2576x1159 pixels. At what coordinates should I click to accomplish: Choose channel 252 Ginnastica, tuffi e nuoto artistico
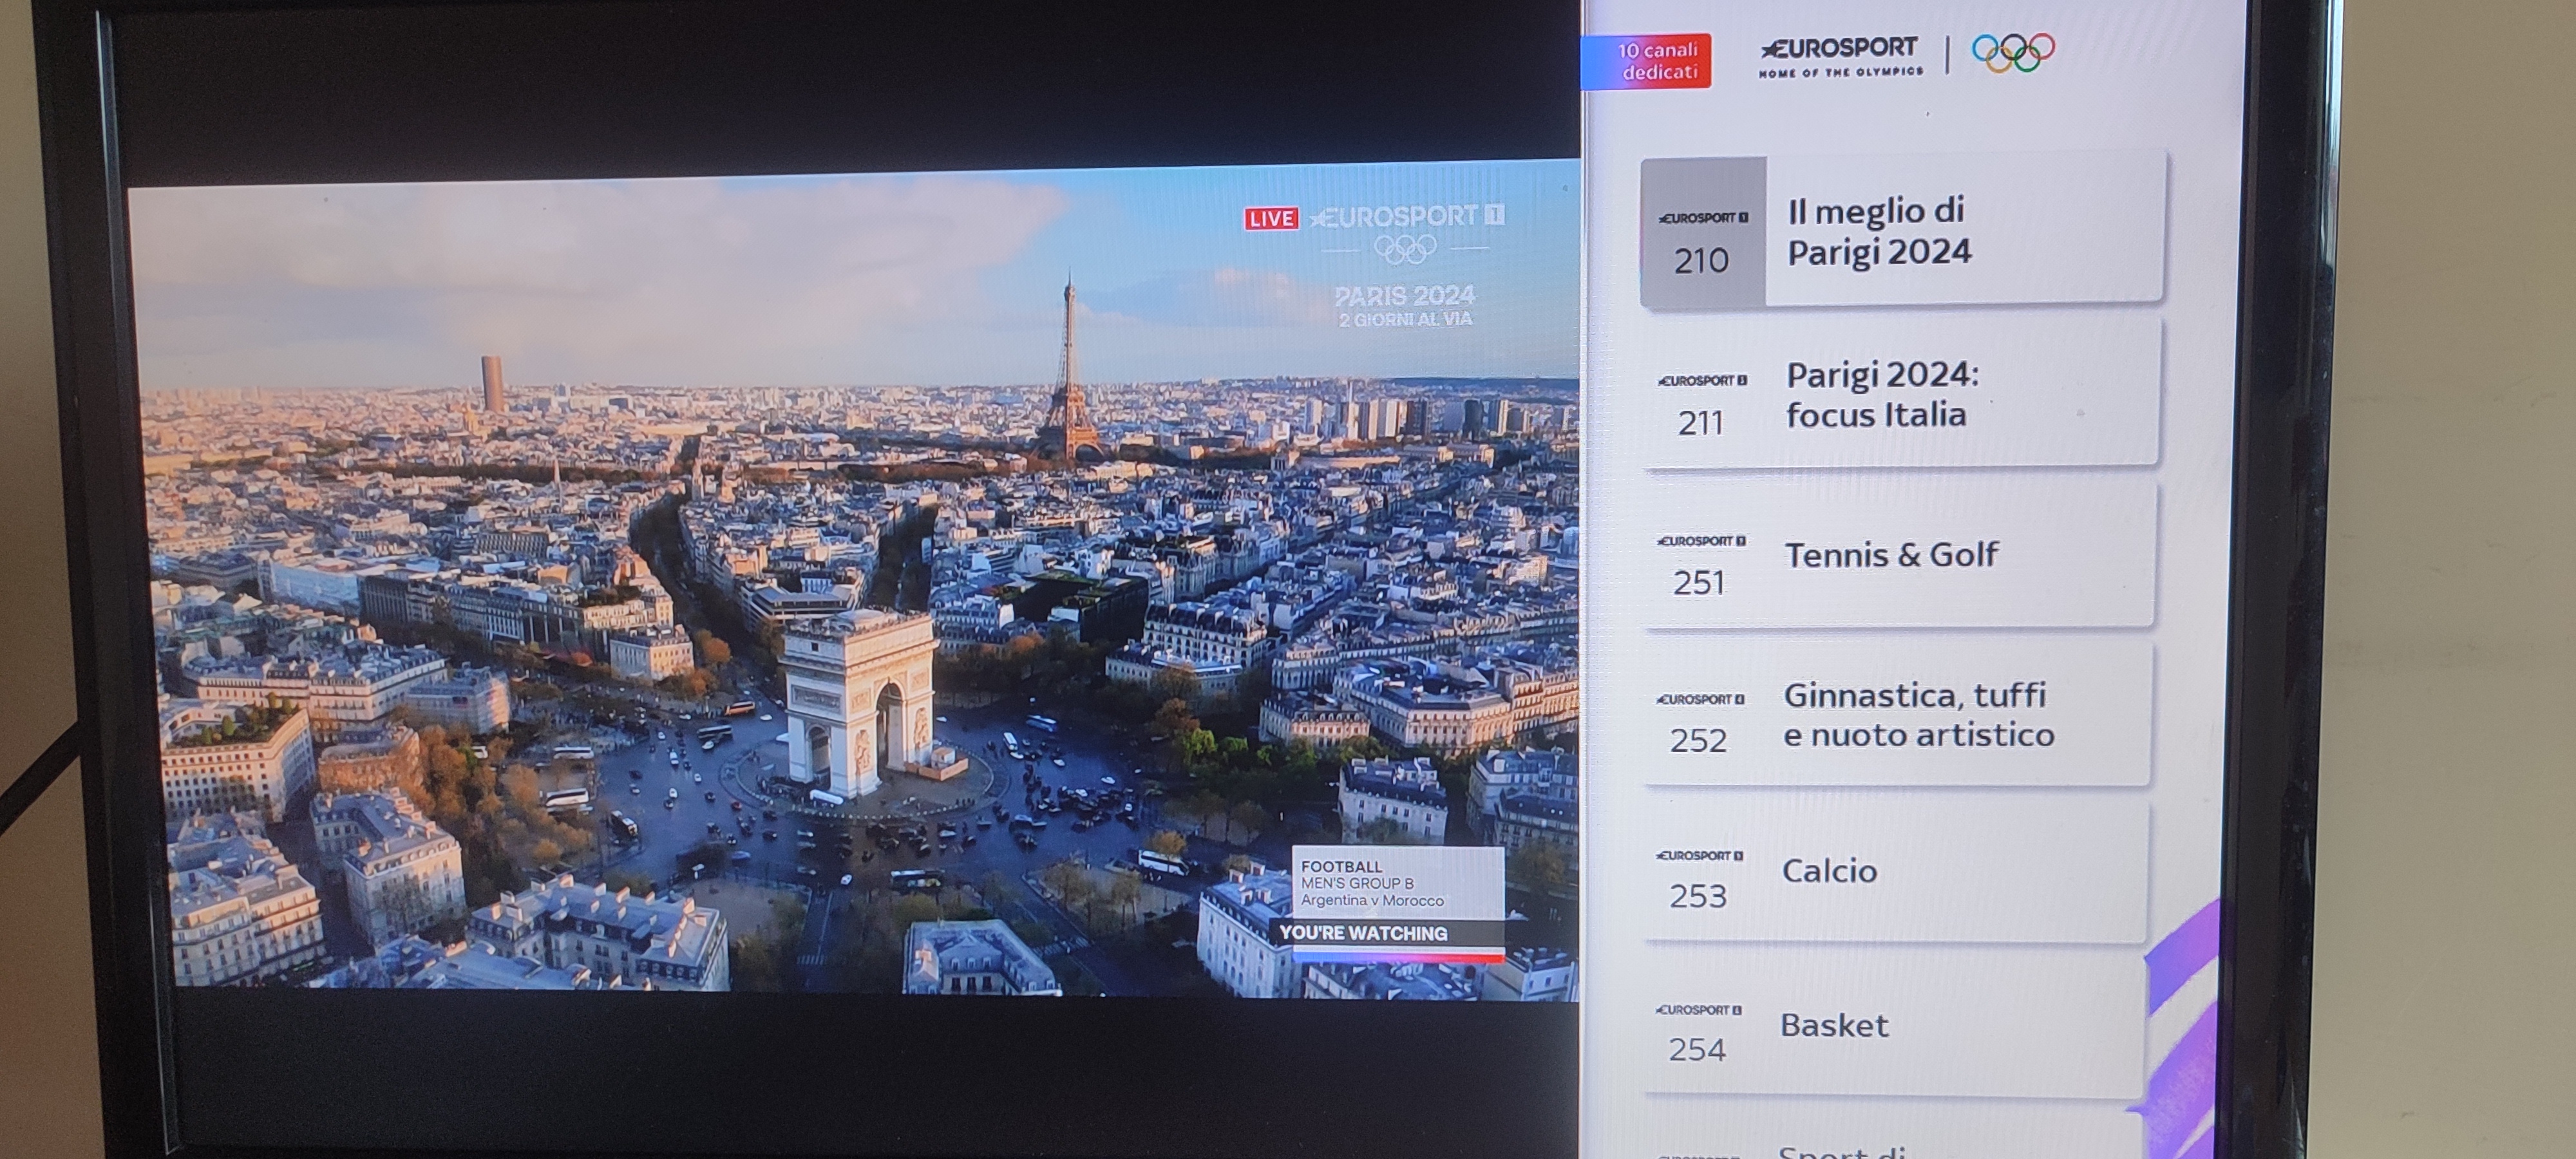(x=1896, y=715)
